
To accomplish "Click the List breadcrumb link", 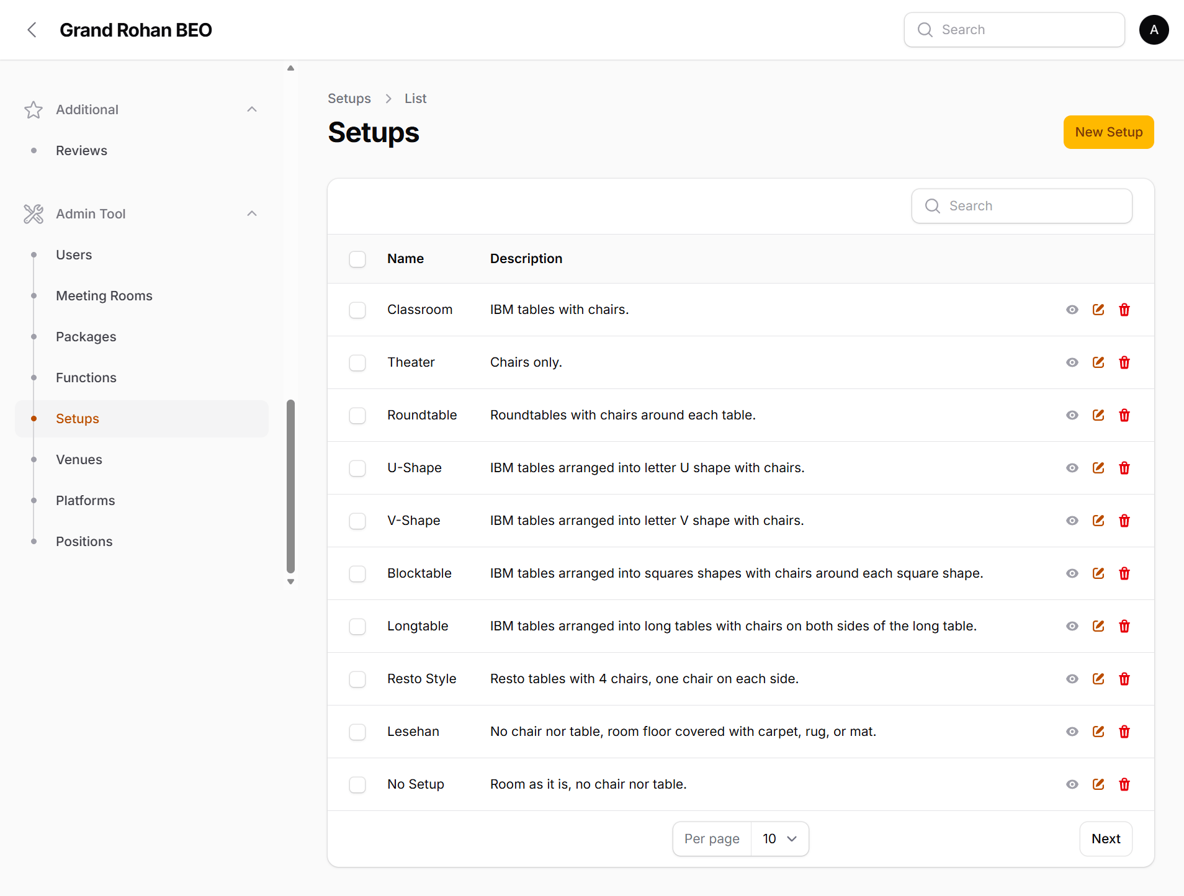I will (415, 99).
